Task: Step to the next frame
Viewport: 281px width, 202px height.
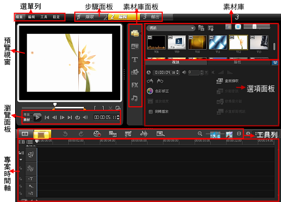Action: (x=62, y=117)
